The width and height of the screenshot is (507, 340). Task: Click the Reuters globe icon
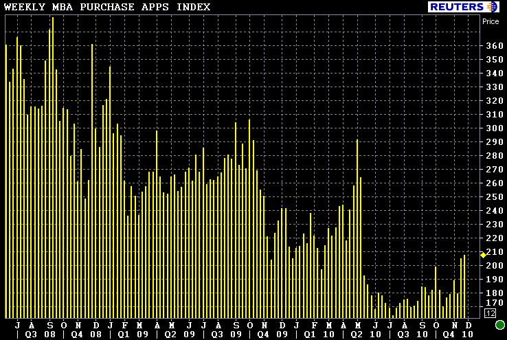(492, 7)
